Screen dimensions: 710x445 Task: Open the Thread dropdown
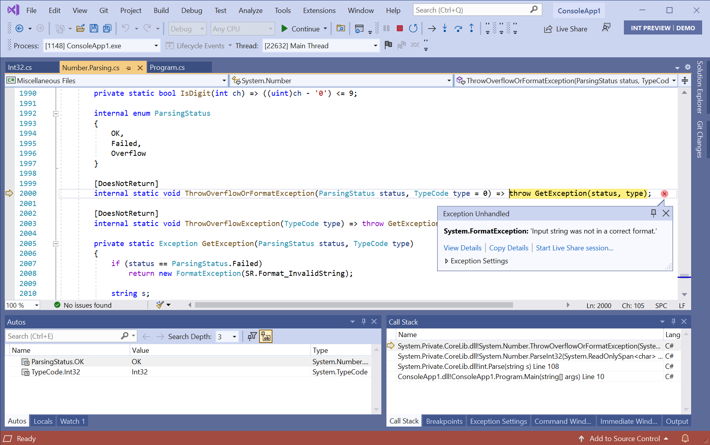pos(320,46)
